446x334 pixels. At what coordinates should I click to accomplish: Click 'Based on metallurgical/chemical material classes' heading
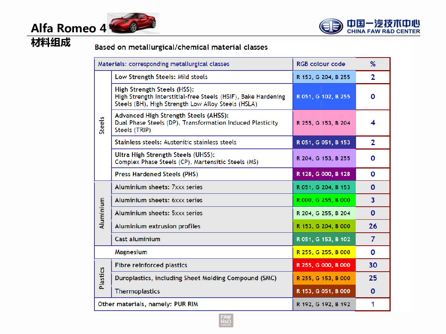(x=181, y=47)
